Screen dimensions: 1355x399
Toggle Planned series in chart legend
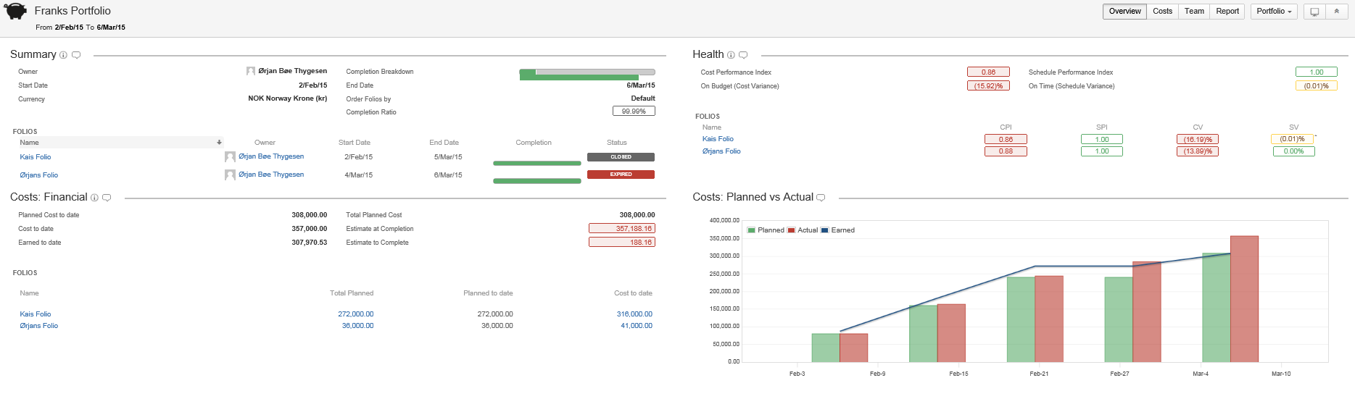pyautogui.click(x=766, y=230)
